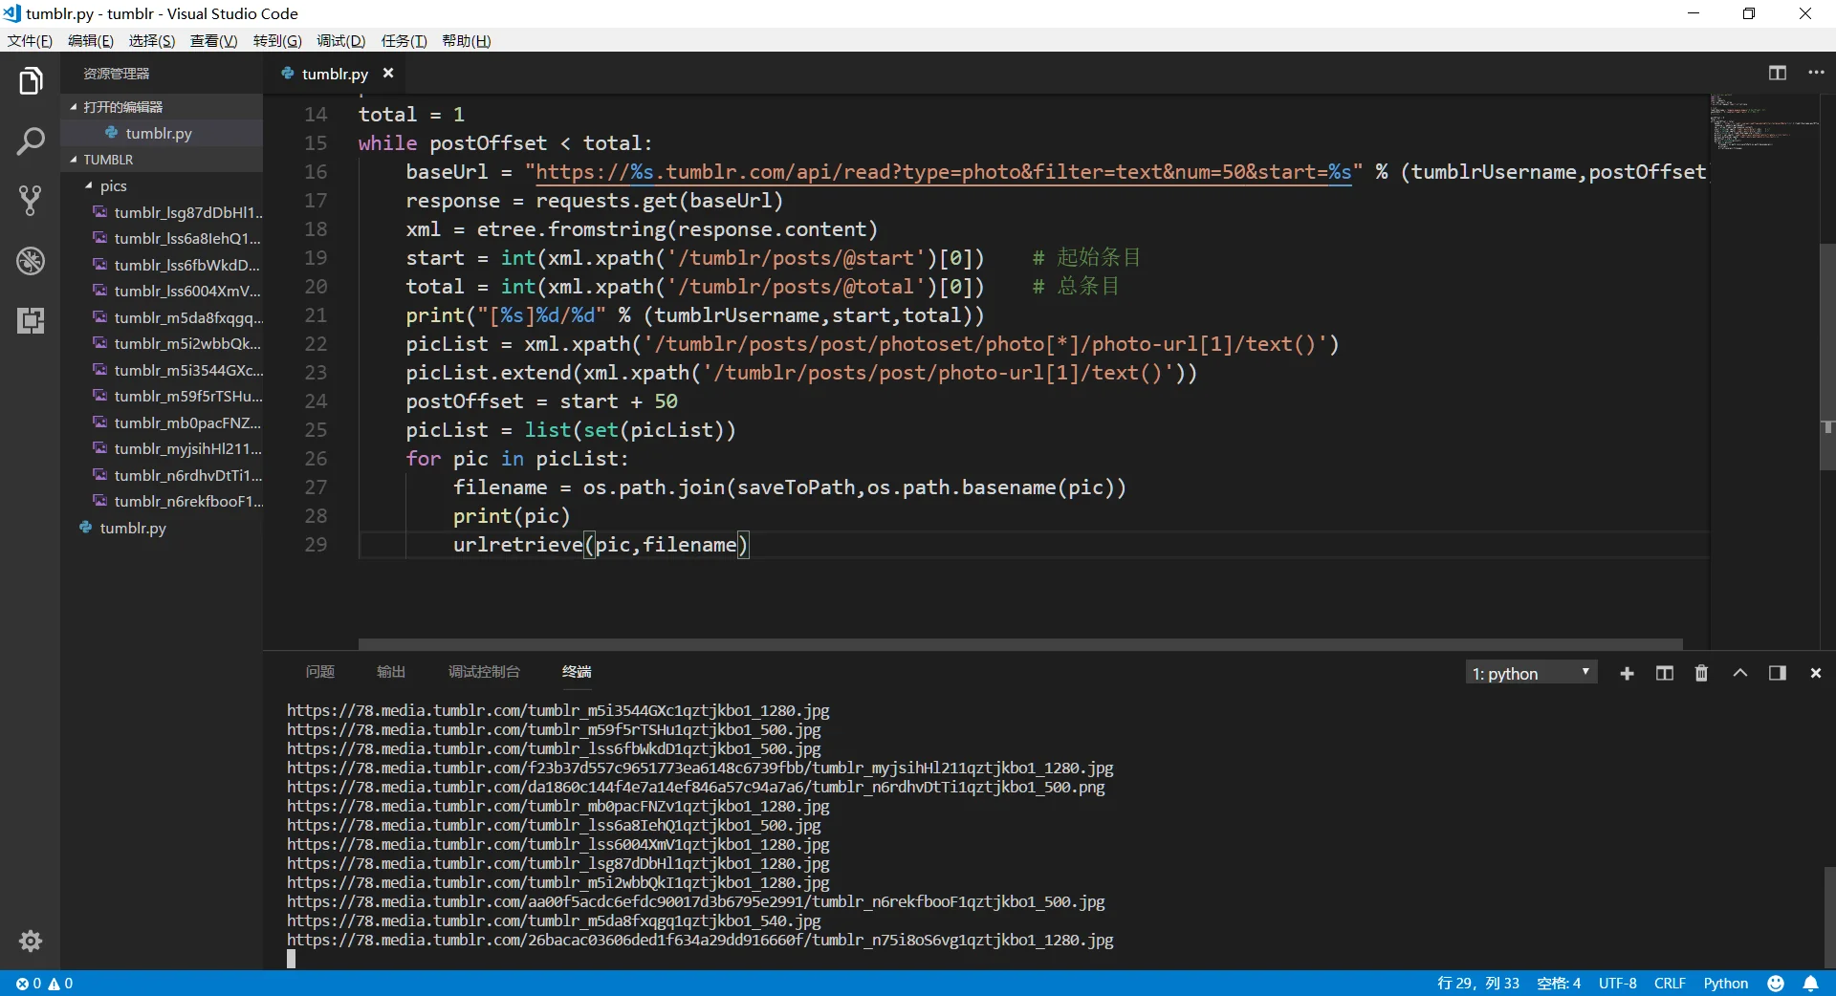Maximize the panel with the up chevron

click(1739, 673)
